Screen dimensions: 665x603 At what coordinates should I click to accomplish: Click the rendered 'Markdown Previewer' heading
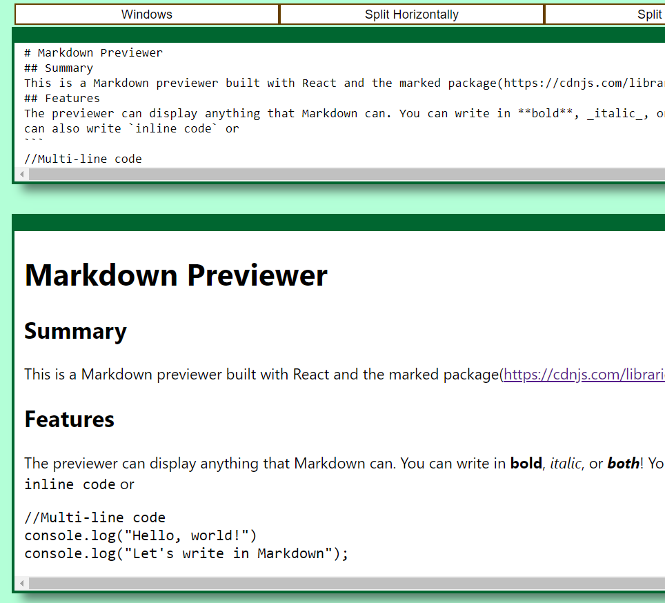click(176, 276)
